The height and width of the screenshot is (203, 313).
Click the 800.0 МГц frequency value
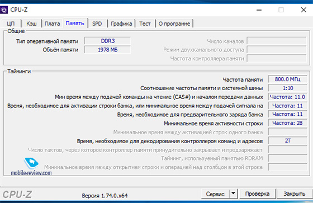pyautogui.click(x=287, y=79)
